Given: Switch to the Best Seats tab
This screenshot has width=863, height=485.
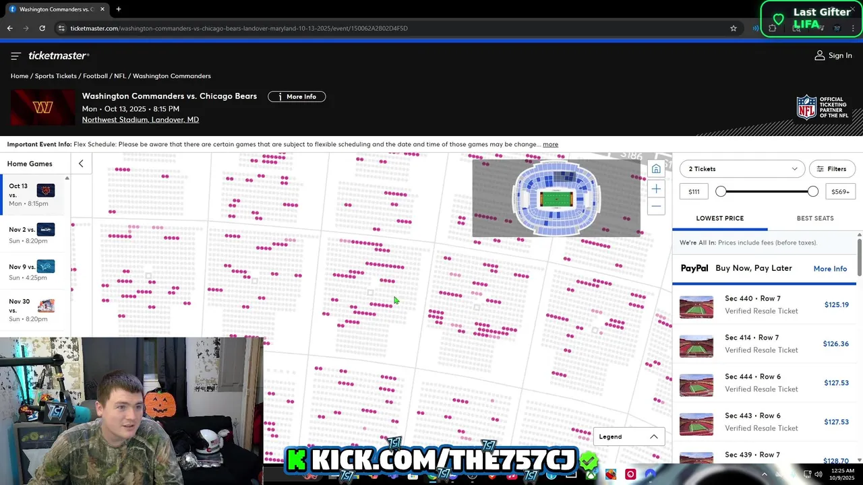Looking at the screenshot, I should click(x=815, y=218).
